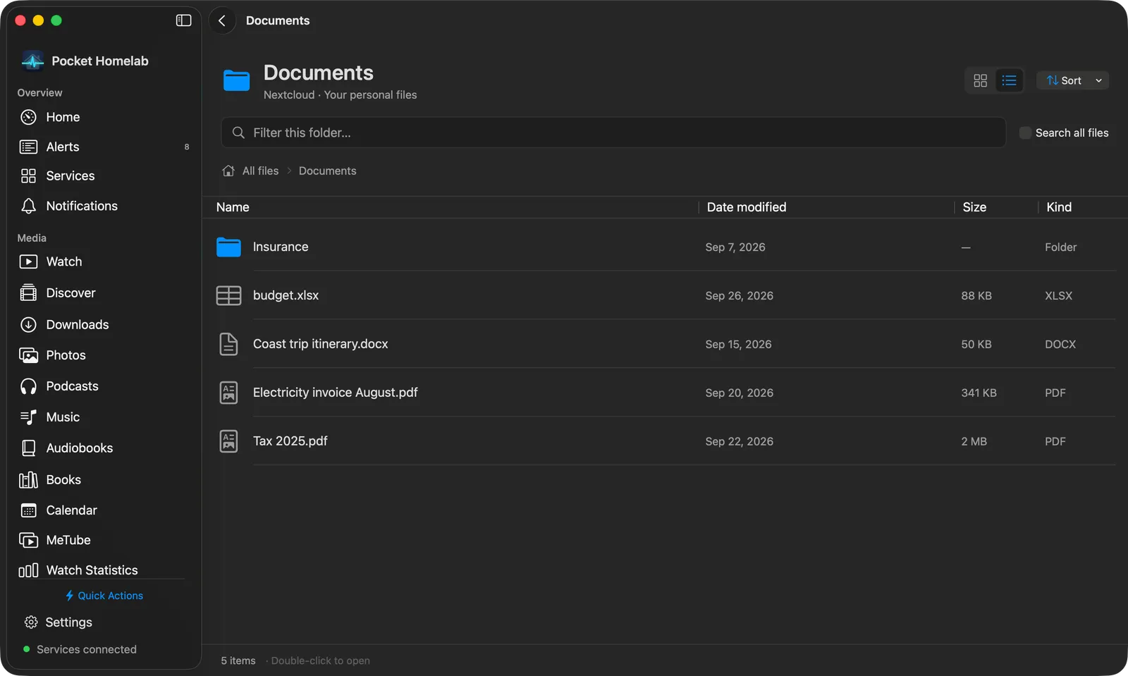
Task: Click Electricity invoice August.pdf icon
Action: [x=228, y=393]
